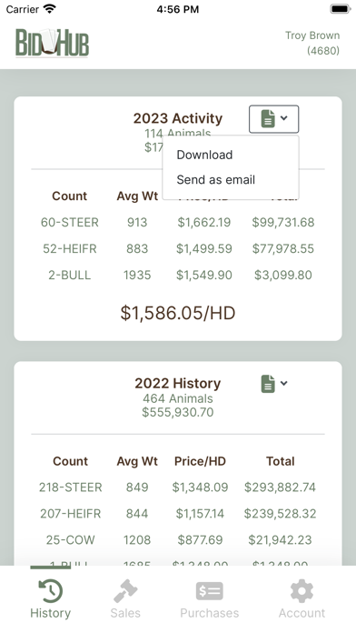Screen dimensions: 356x633
Task: Tap the $1,586.05/HD summary figure
Action: click(x=178, y=313)
